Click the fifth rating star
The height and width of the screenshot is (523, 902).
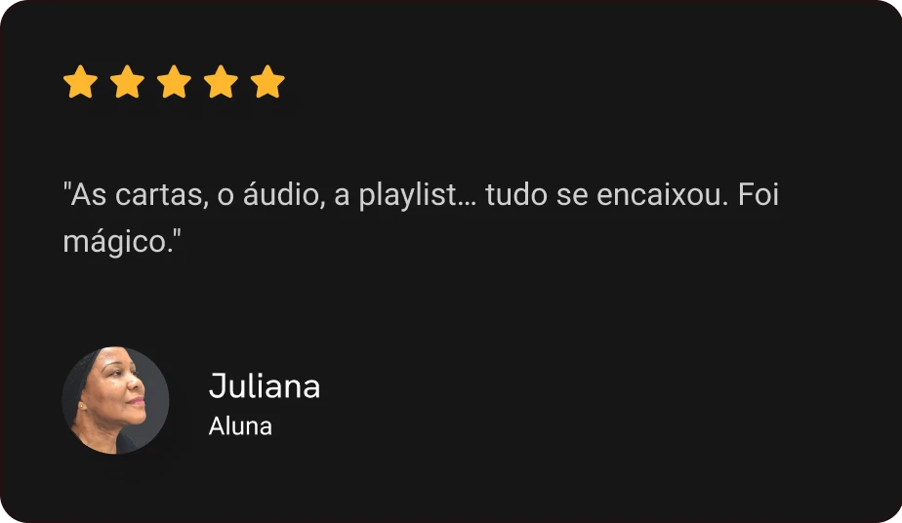(x=267, y=82)
